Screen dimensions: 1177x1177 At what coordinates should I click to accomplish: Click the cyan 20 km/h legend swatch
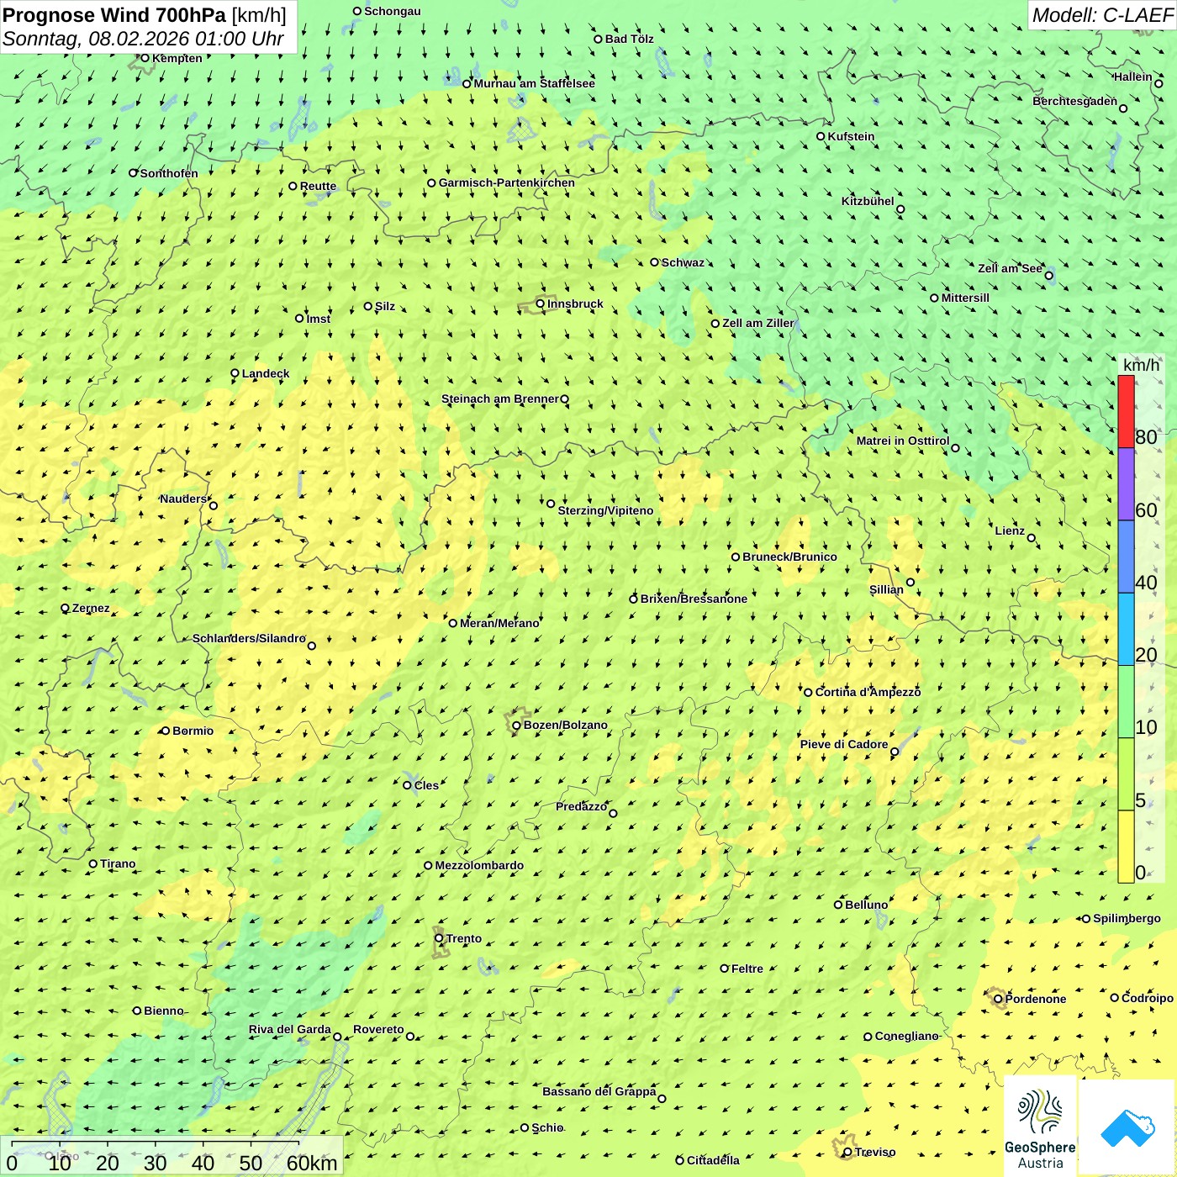point(1126,629)
